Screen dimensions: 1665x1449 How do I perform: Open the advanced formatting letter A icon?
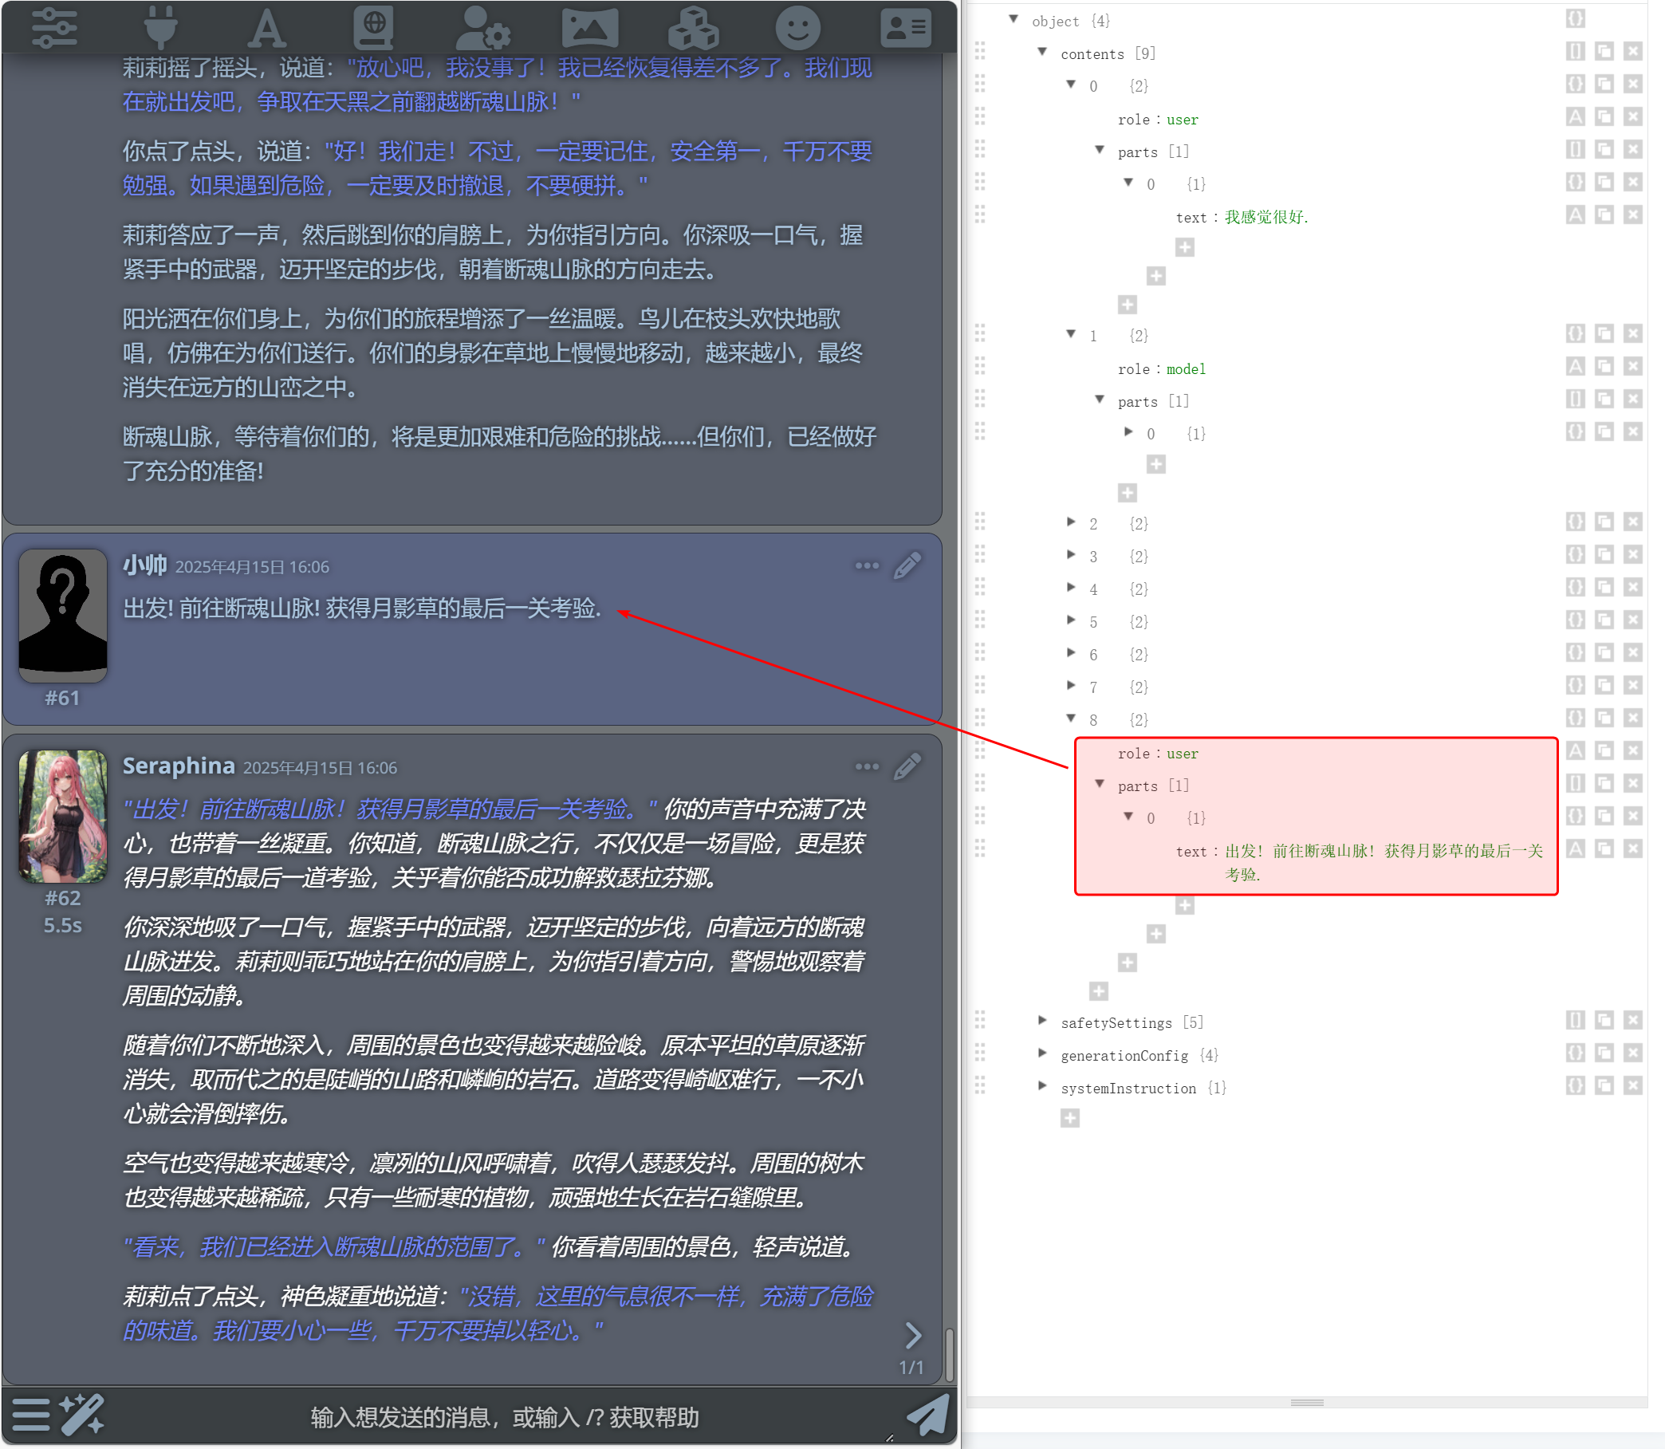pos(266,28)
